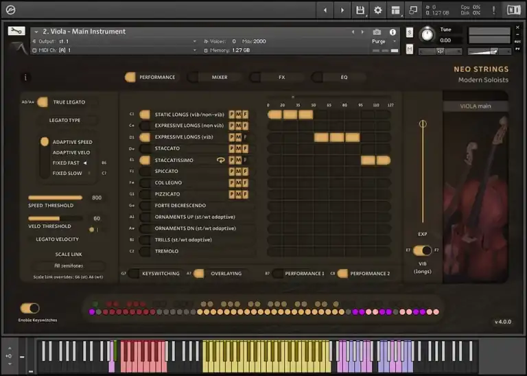Toggle F dynamic for Pizzicato
The width and height of the screenshot is (527, 376).
tap(245, 194)
